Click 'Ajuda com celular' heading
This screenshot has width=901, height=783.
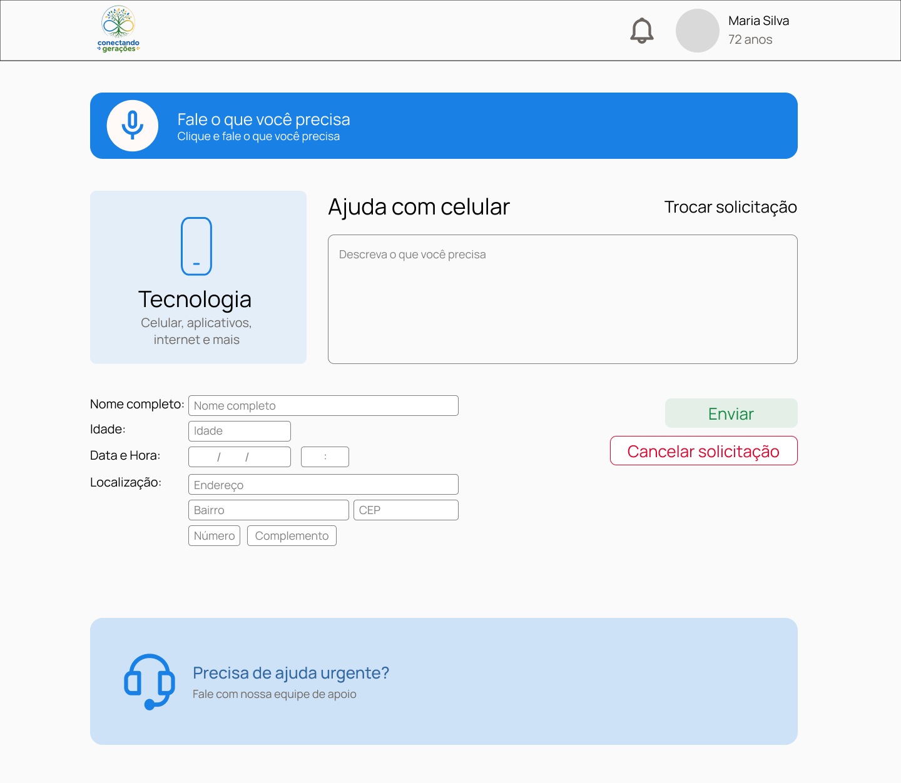click(419, 207)
